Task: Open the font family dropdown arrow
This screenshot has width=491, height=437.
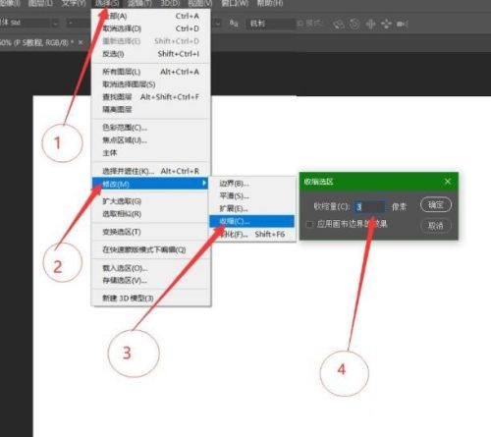Action: [55, 23]
